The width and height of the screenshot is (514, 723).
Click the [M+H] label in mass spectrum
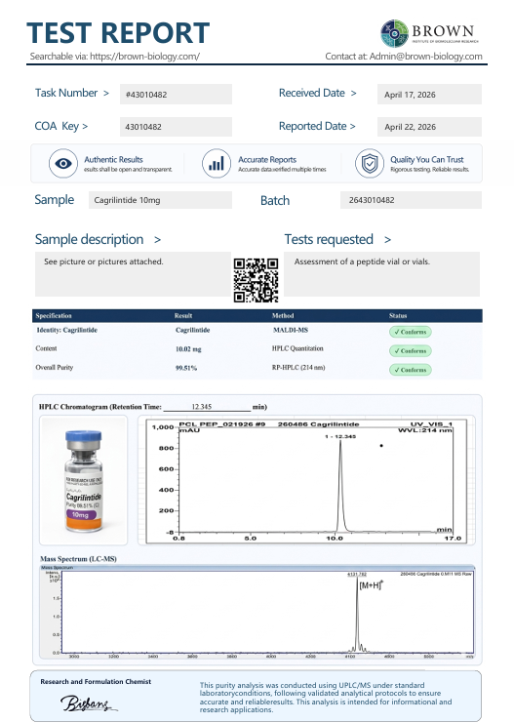(371, 585)
